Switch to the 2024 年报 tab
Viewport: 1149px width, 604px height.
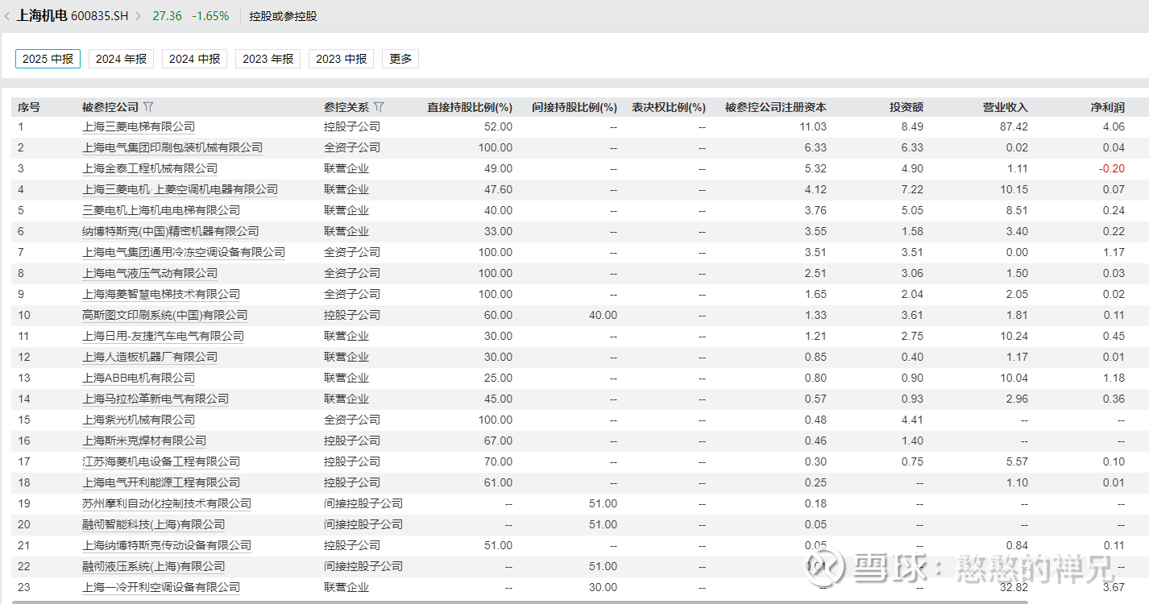(x=121, y=59)
